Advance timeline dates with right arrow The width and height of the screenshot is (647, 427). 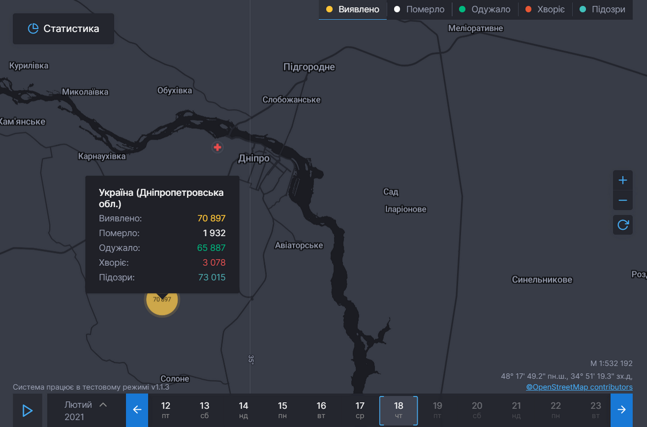(x=622, y=410)
